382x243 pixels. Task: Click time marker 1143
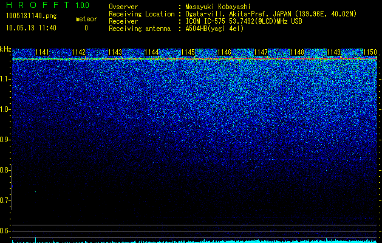pyautogui.click(x=115, y=52)
